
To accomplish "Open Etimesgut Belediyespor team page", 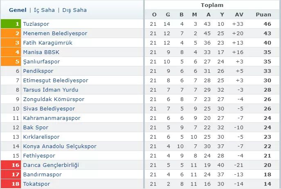I will coord(56,80).
